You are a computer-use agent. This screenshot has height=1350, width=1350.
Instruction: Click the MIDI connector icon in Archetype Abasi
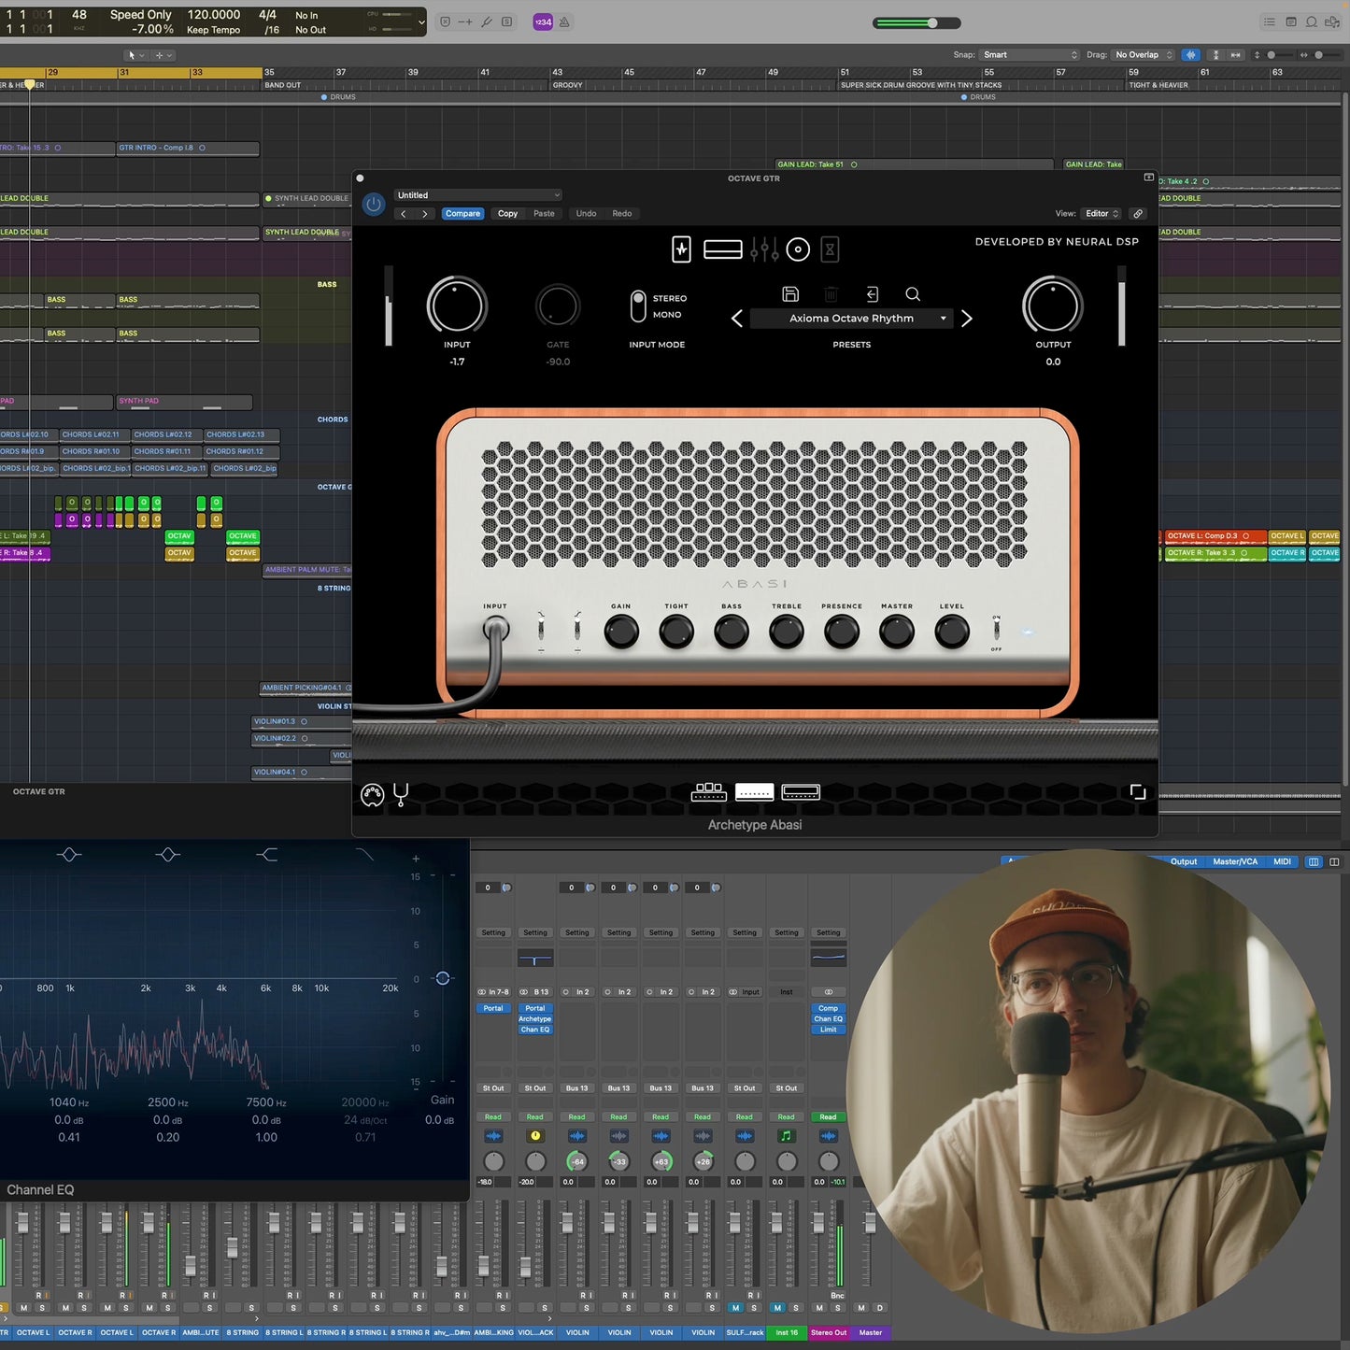pyautogui.click(x=372, y=795)
